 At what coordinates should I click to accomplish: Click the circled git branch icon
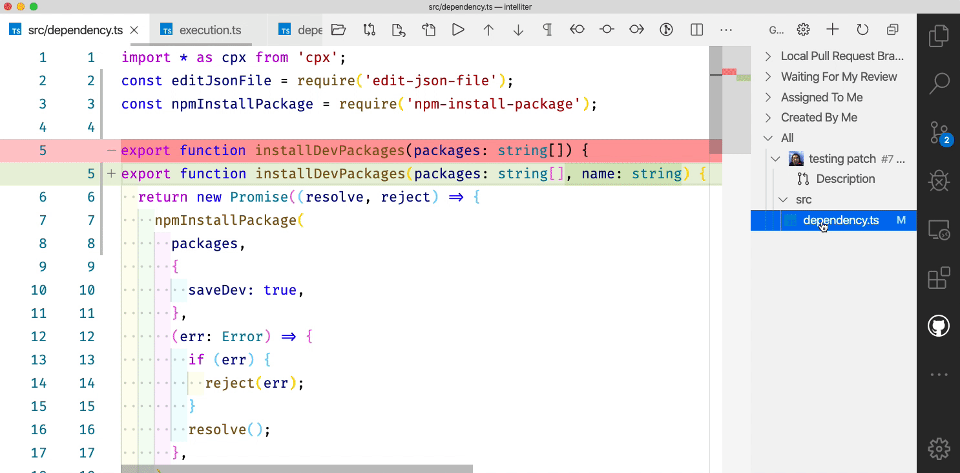[667, 30]
